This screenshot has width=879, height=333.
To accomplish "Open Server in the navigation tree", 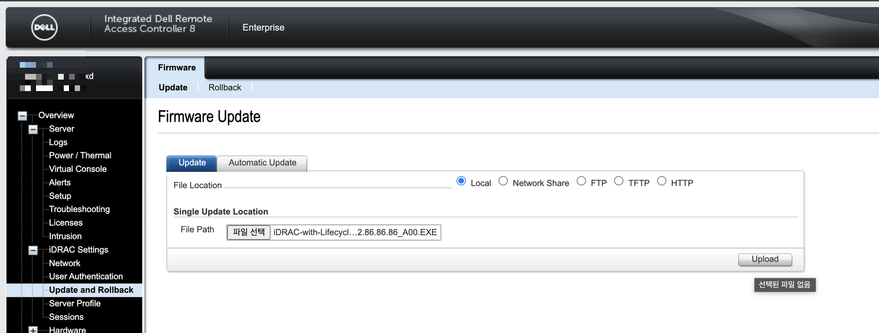I will 62,129.
